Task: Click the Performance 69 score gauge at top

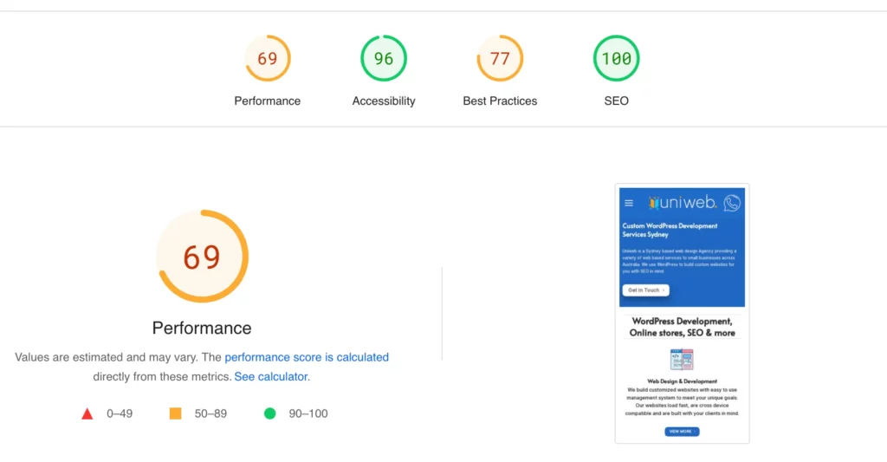Action: click(268, 58)
